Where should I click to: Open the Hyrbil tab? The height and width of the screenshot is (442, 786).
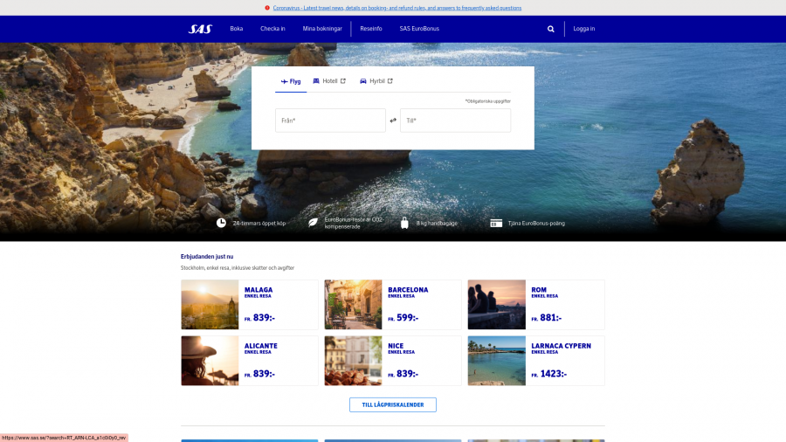point(376,81)
